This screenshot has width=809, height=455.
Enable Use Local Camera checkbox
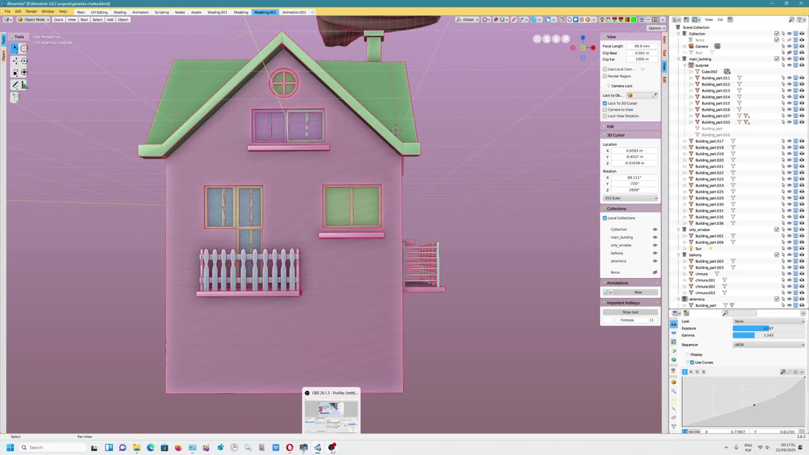tap(605, 69)
